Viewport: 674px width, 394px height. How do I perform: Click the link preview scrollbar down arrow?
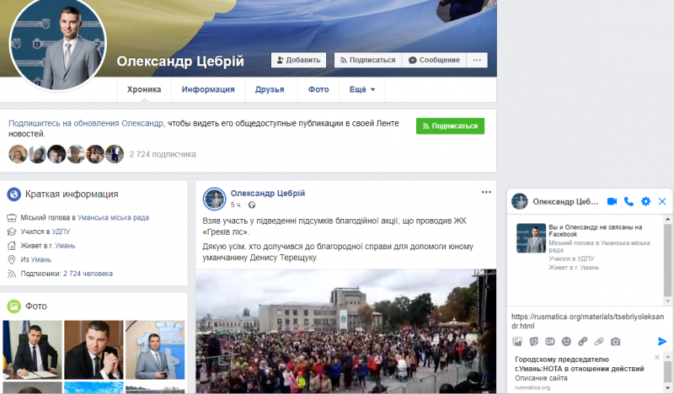point(667,390)
